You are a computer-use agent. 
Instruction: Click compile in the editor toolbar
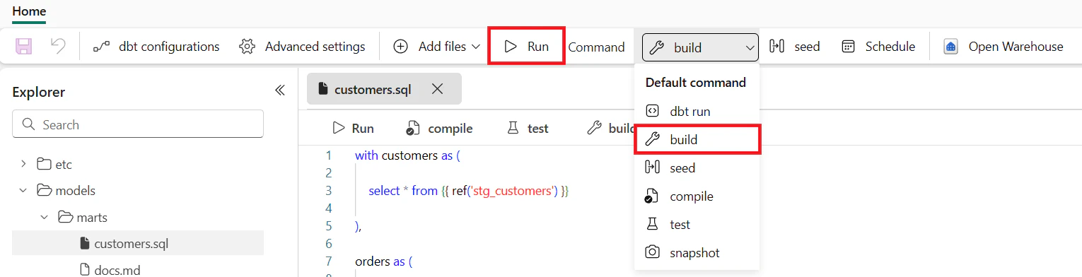[439, 129]
